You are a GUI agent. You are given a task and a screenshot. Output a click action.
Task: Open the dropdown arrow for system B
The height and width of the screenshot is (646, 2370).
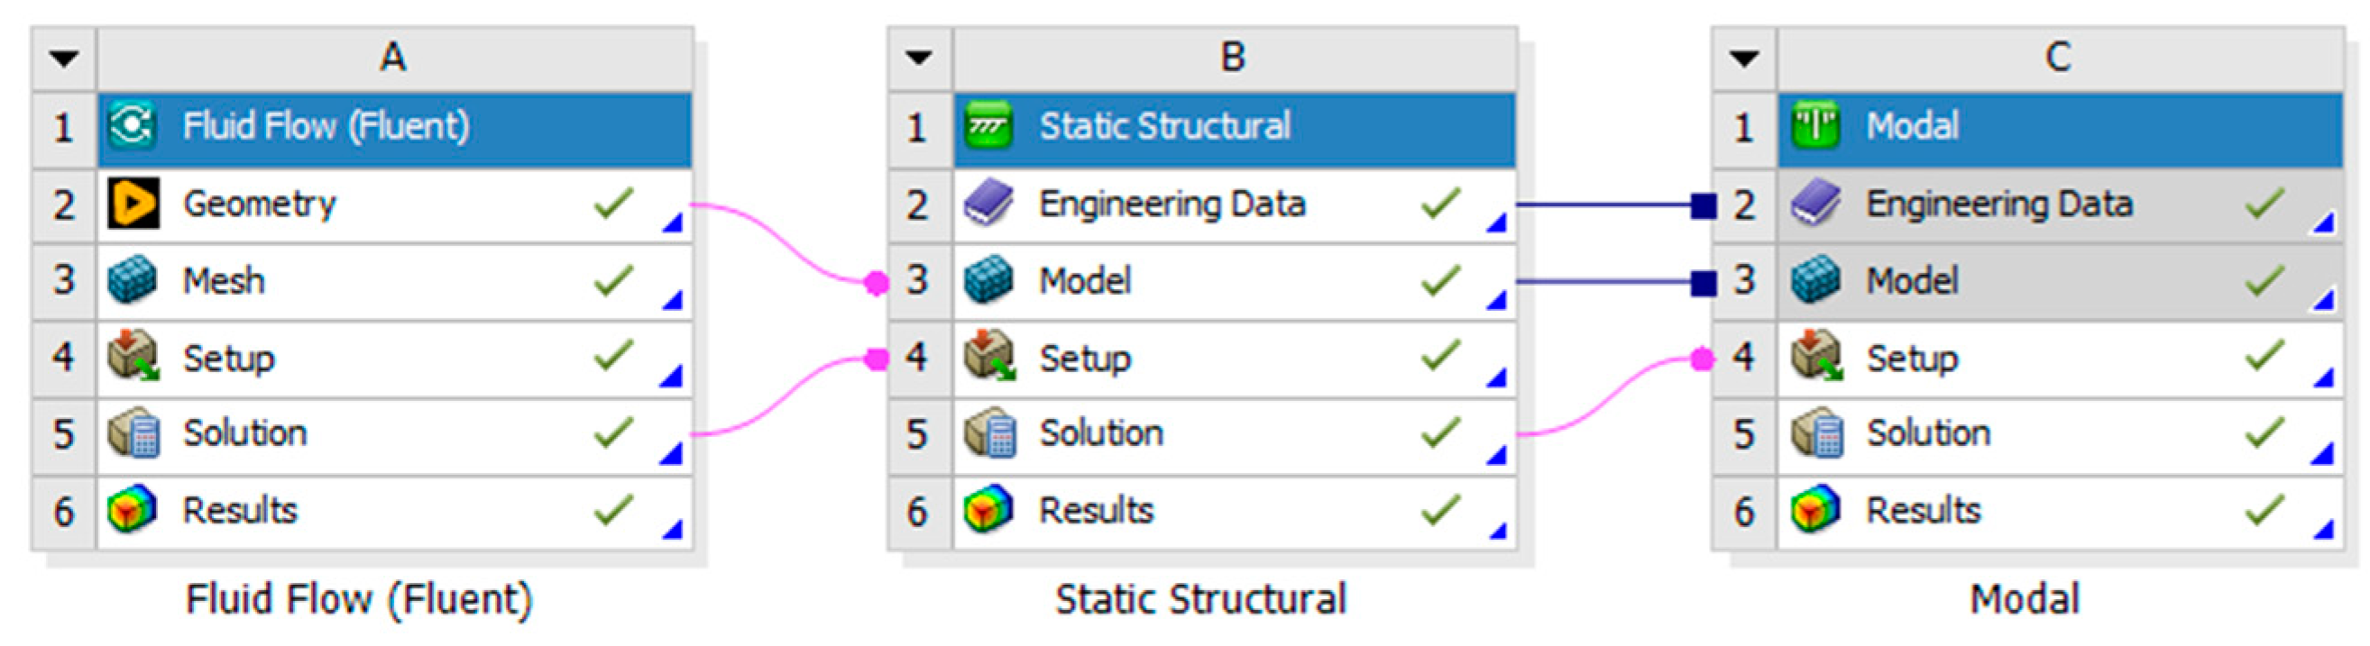click(919, 58)
